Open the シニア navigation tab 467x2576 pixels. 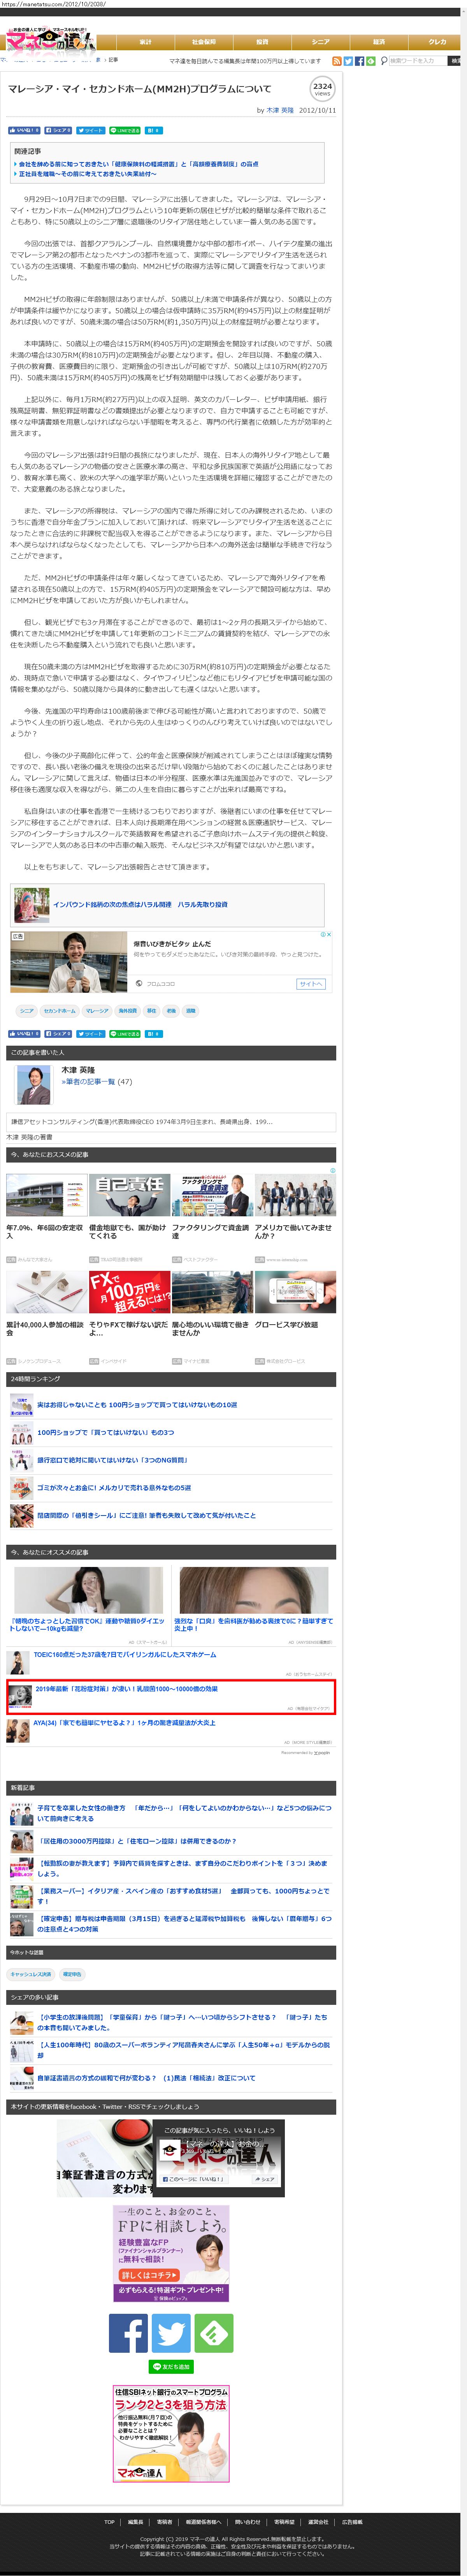tap(320, 42)
